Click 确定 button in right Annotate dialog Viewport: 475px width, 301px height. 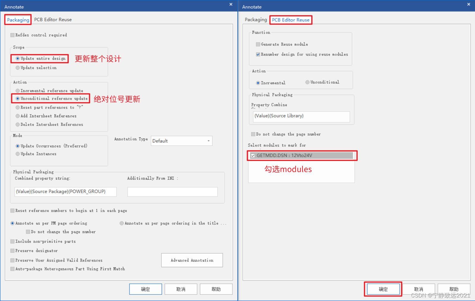point(383,289)
